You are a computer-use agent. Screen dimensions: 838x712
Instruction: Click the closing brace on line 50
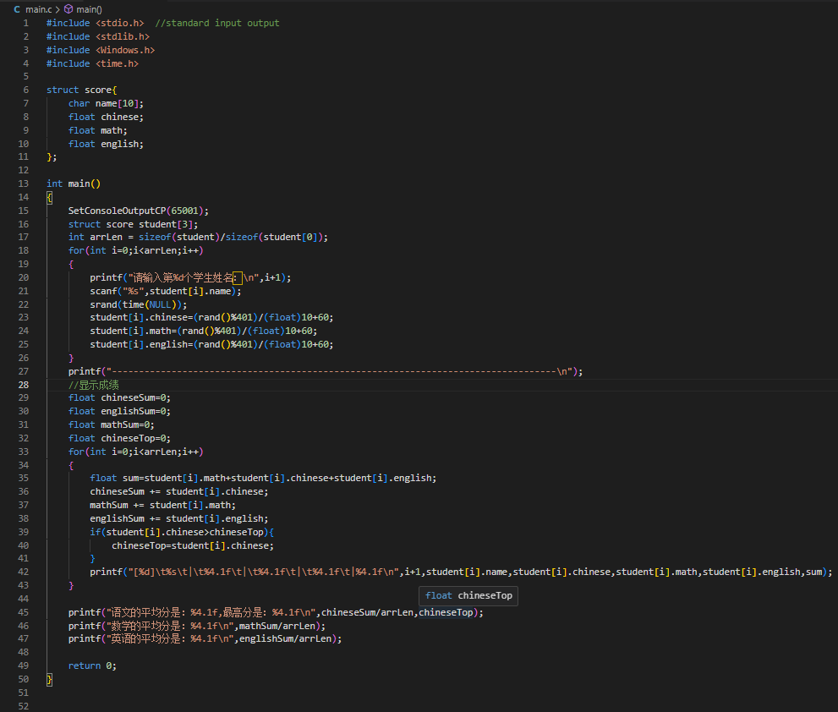[49, 679]
